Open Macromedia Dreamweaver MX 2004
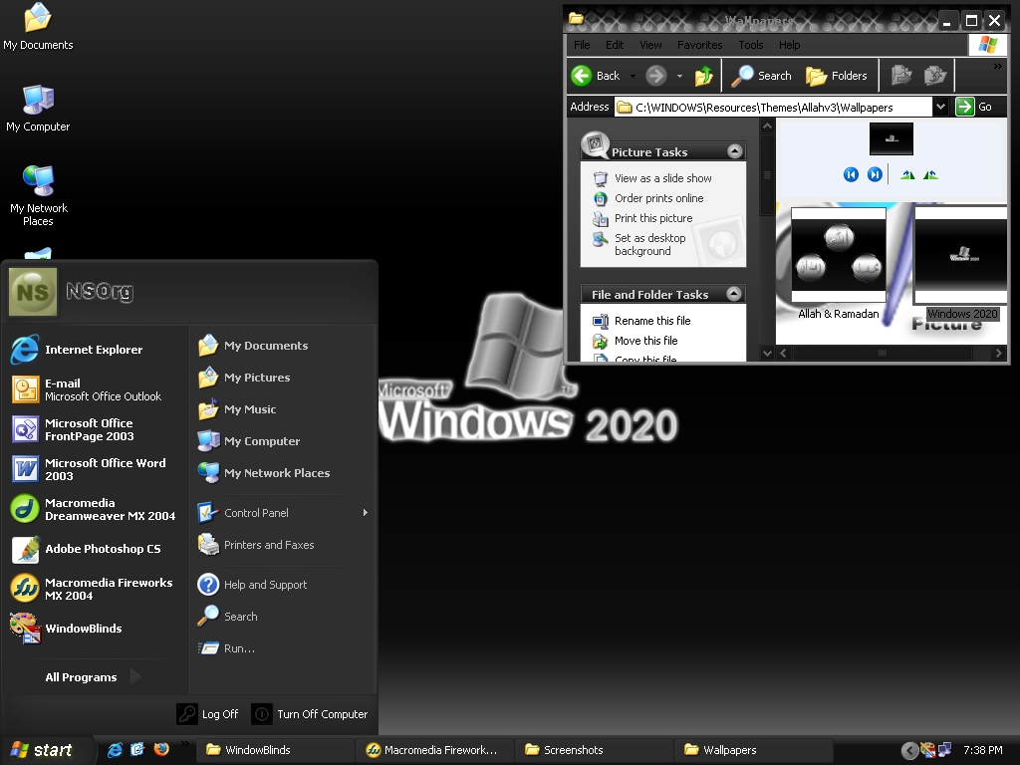This screenshot has height=765, width=1020. [x=95, y=509]
